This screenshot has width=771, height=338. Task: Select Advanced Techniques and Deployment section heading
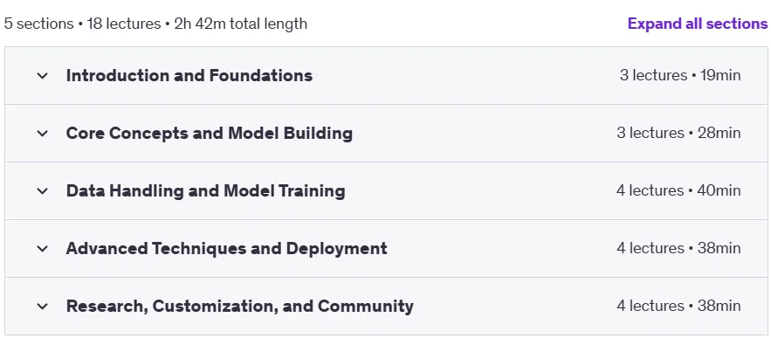tap(227, 248)
